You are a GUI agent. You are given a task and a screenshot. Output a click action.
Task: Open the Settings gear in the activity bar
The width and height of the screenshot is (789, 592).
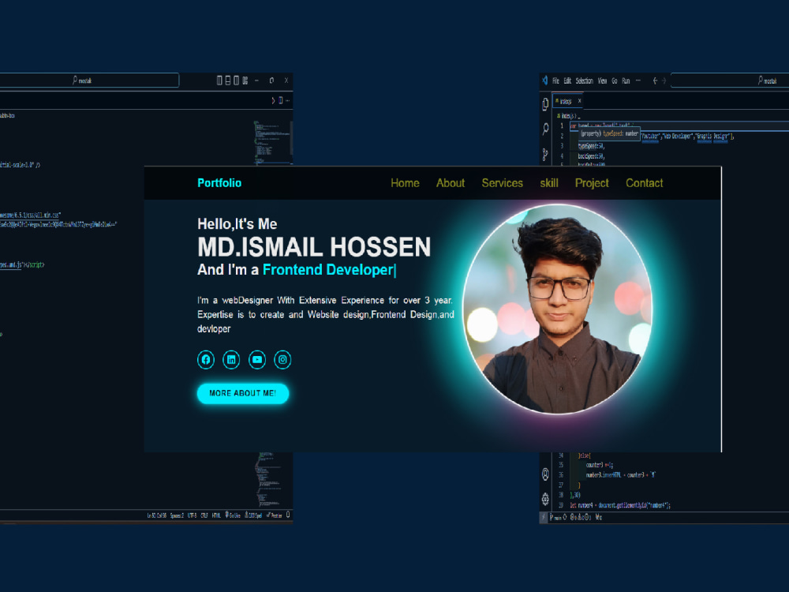(544, 498)
